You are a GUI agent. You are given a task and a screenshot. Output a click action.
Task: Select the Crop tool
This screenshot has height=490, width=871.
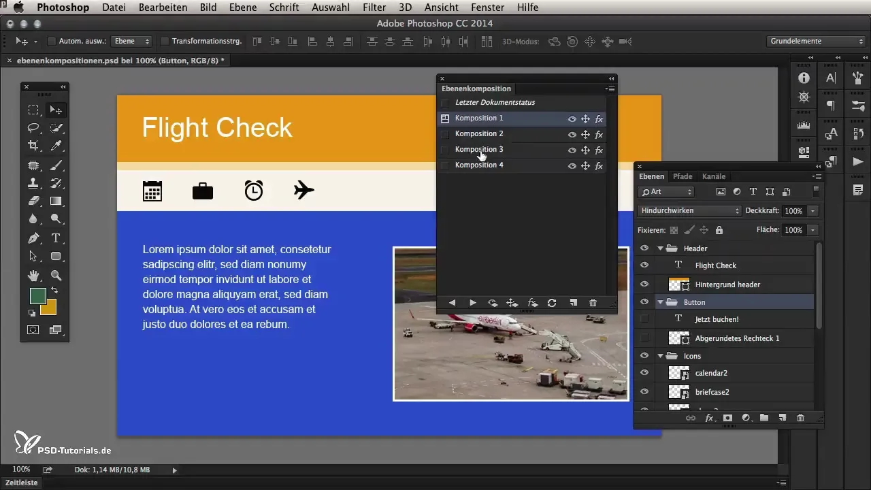pos(33,146)
